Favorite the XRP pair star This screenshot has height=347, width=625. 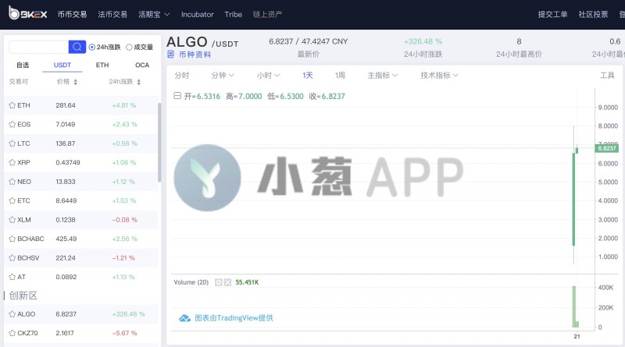coord(12,163)
